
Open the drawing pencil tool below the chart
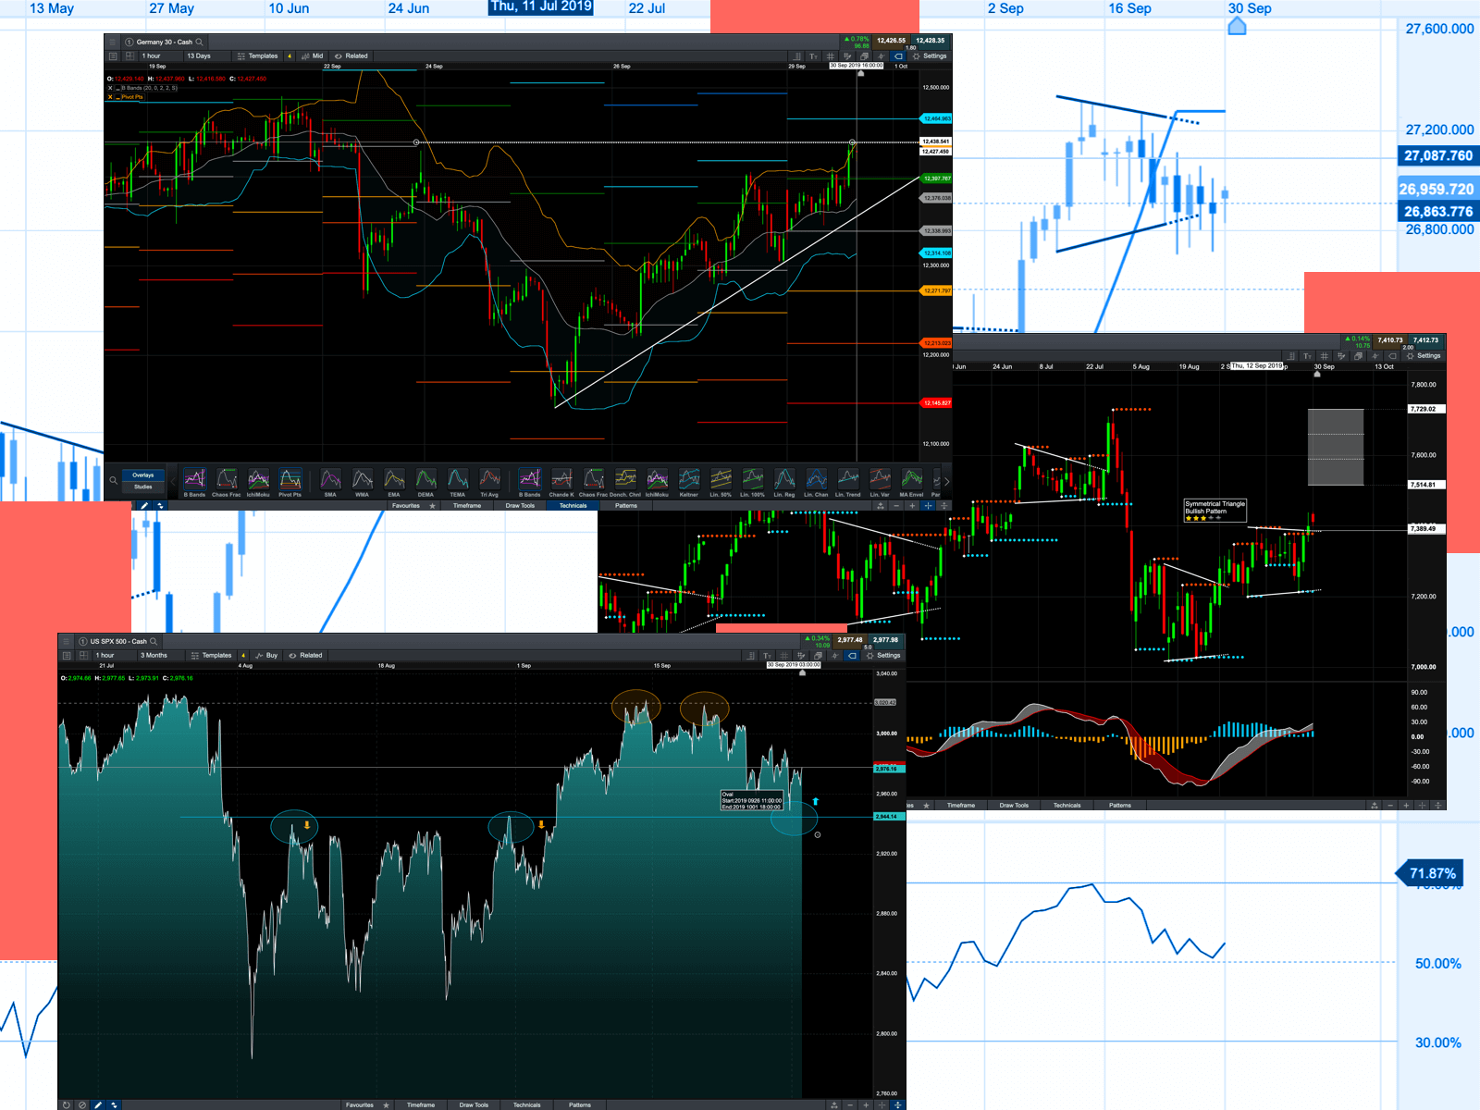[143, 505]
